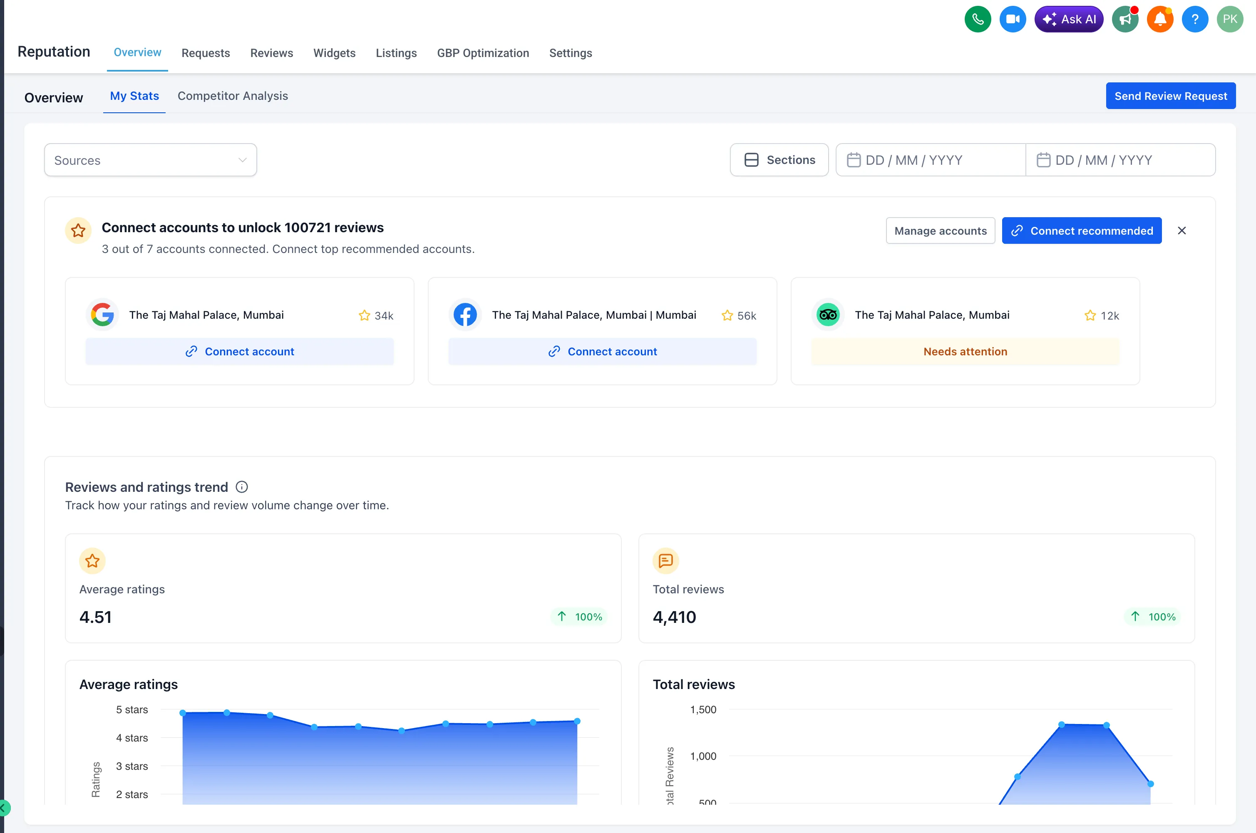Go to the Requests tab
Viewport: 1256px width, 833px height.
(x=206, y=53)
